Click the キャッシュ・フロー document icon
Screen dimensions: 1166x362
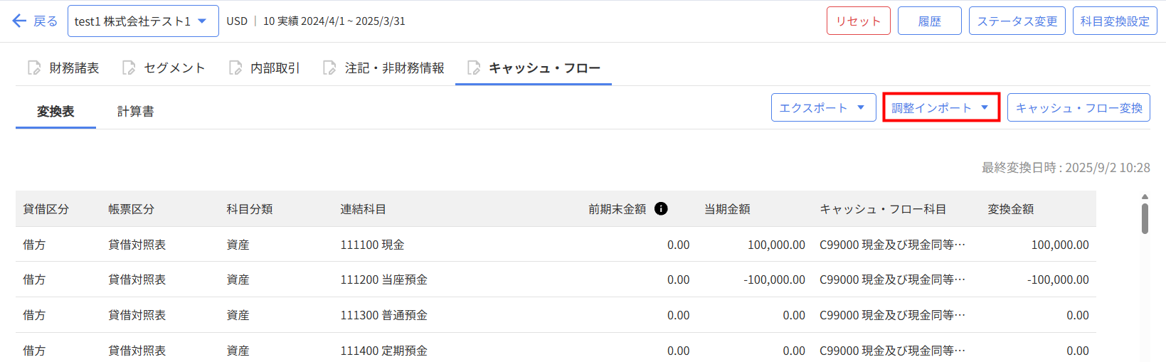click(x=474, y=68)
